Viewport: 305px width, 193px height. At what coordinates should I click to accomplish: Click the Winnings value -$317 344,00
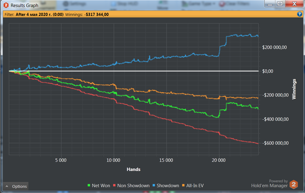click(x=96, y=14)
